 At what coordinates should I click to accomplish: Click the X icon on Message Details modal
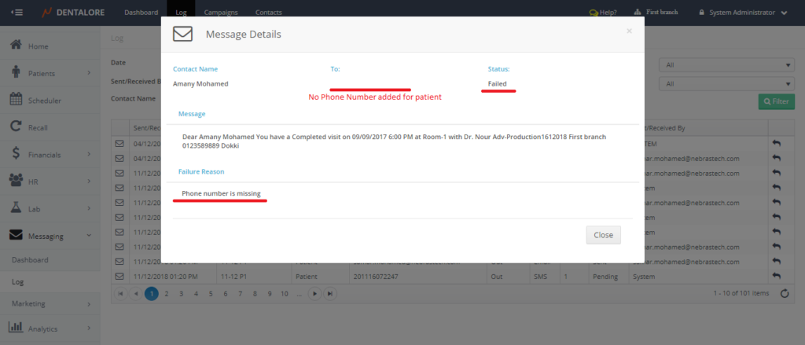[629, 31]
